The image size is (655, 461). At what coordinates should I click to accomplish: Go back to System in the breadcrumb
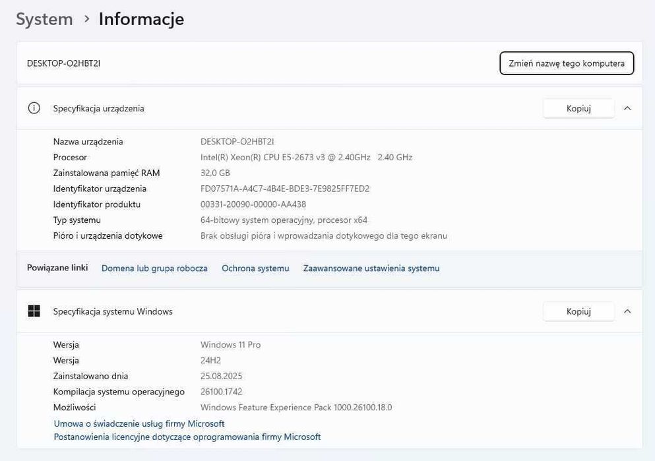44,19
